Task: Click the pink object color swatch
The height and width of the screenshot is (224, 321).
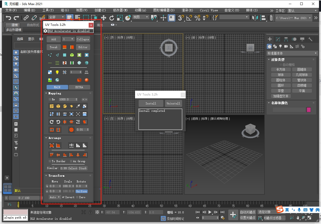Action: pos(309,109)
